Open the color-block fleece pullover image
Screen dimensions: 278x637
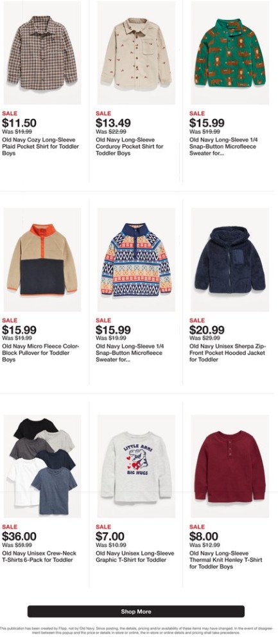[42, 259]
